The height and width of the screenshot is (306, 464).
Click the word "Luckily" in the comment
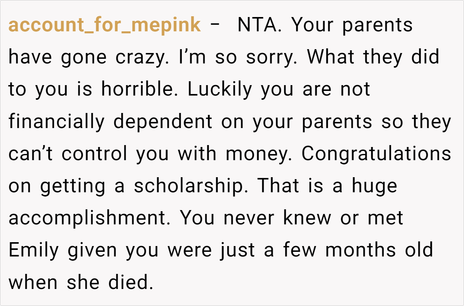tap(220, 90)
